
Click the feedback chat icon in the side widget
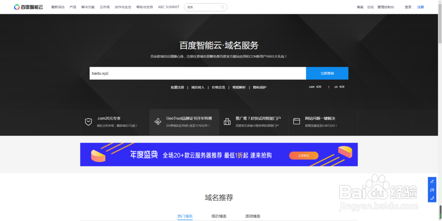[432, 190]
